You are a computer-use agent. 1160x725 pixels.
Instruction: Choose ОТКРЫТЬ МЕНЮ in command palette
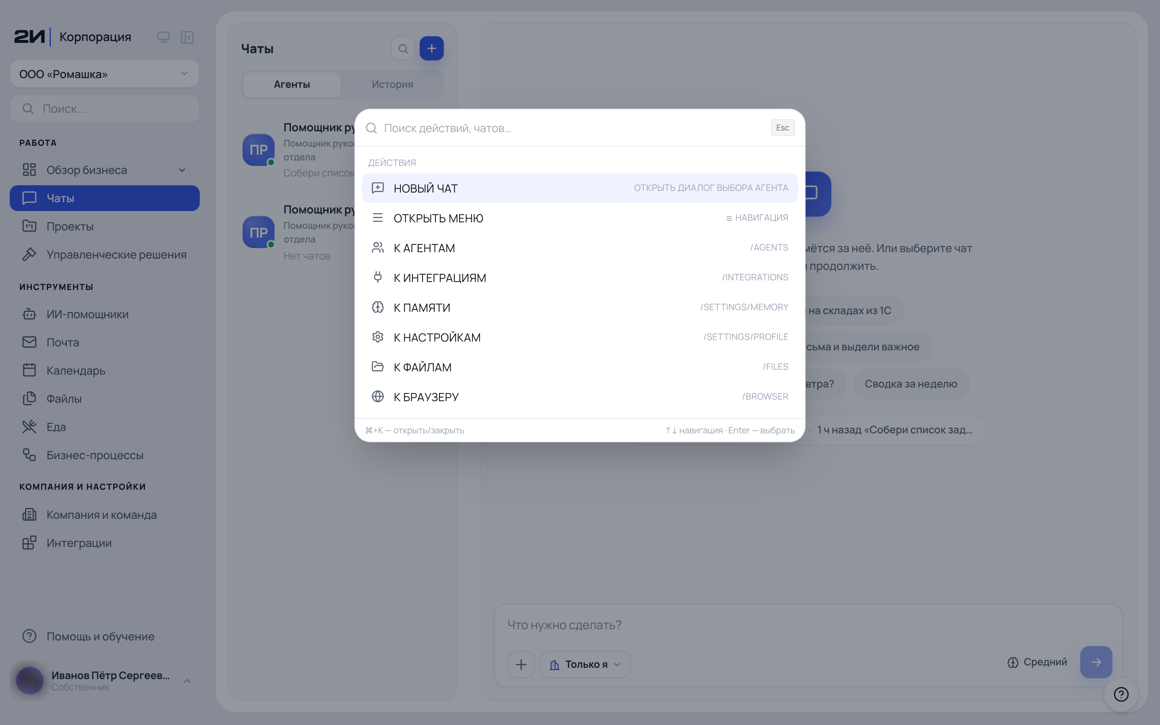[580, 217]
